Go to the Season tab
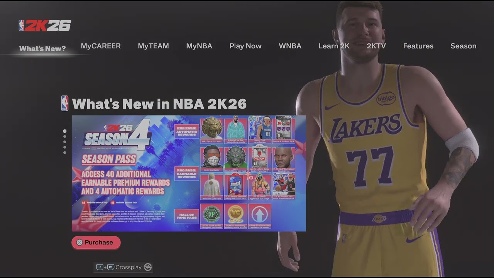This screenshot has width=494, height=278. (x=463, y=46)
